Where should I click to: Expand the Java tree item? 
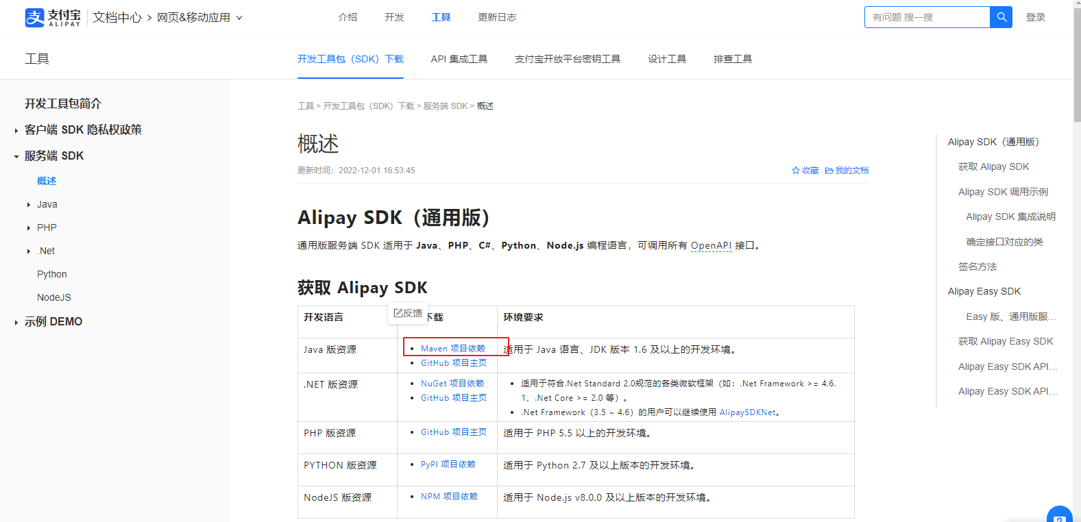pos(28,205)
